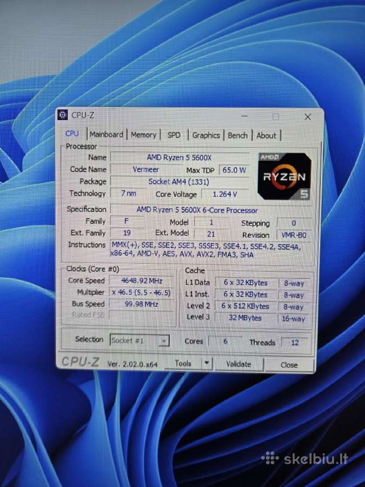Click the CPU-Z title bar app icon

coord(63,115)
